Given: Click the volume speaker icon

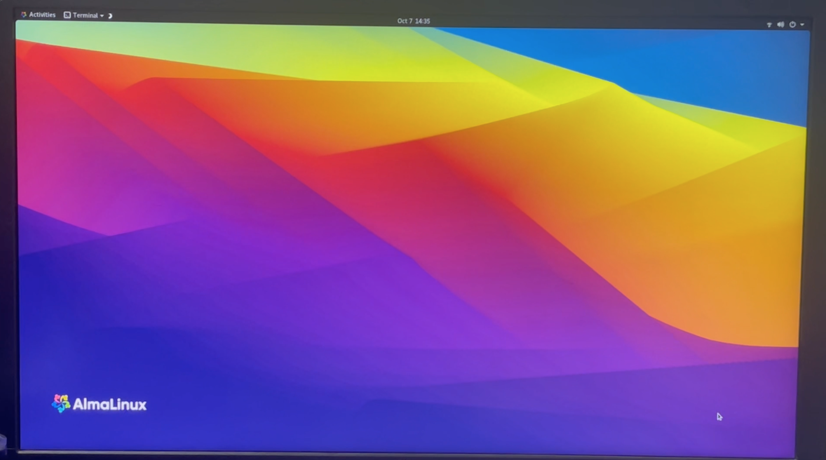Looking at the screenshot, I should (x=780, y=25).
